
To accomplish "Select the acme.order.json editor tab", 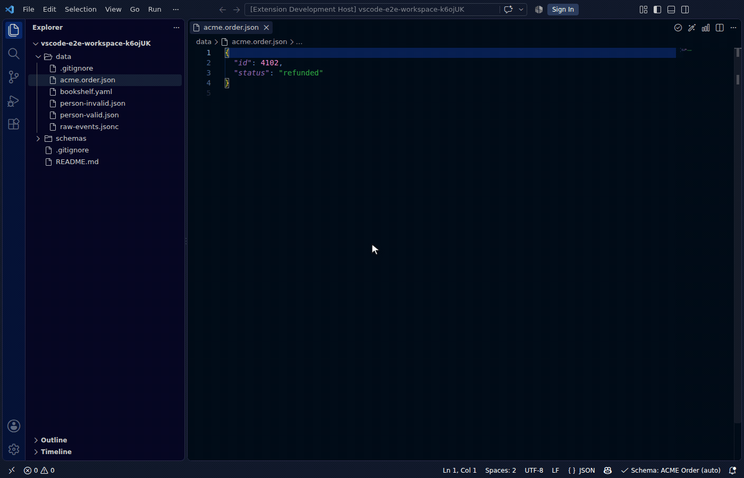I will (x=231, y=28).
